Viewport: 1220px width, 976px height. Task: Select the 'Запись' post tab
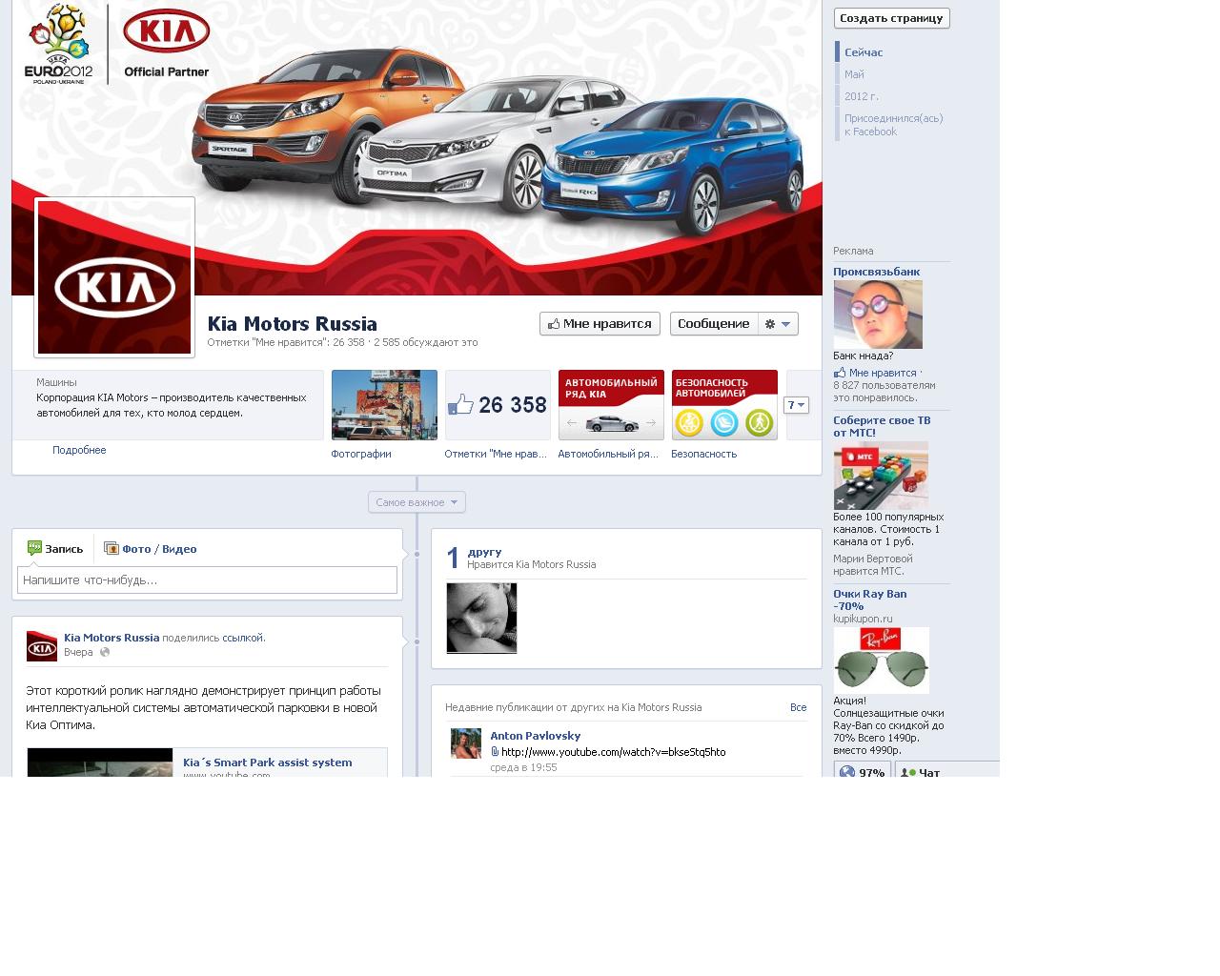[x=55, y=549]
